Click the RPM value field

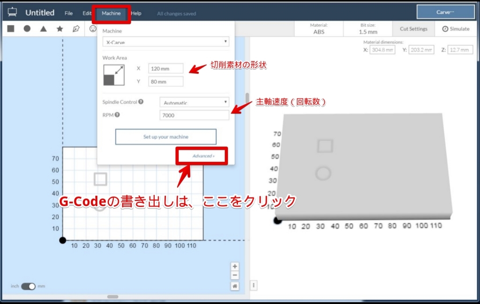pos(195,115)
